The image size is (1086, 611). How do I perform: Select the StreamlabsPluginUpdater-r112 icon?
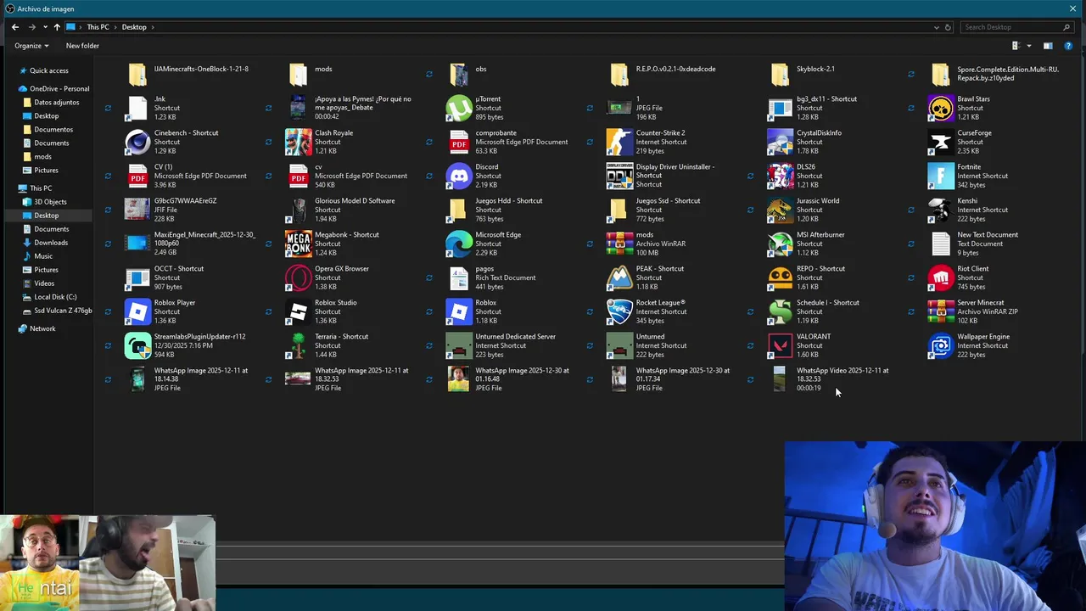(137, 345)
